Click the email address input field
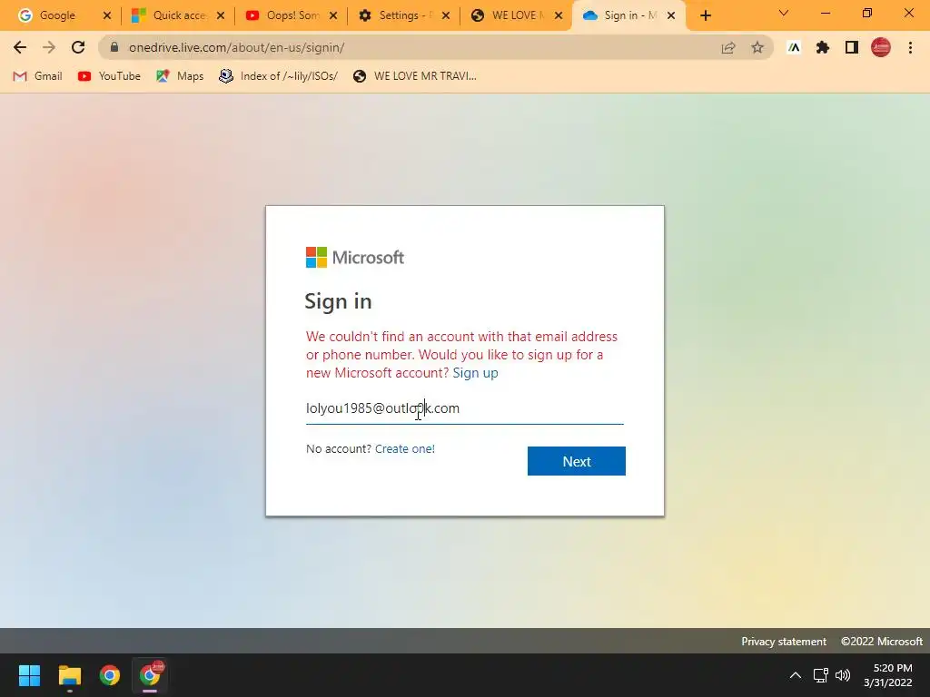This screenshot has width=930, height=697. coord(464,408)
